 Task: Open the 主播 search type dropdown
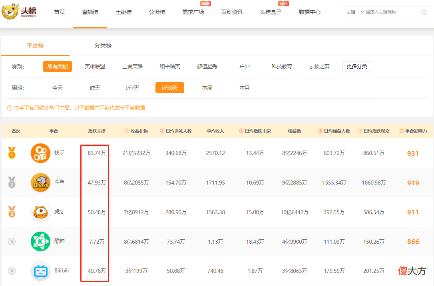355,12
